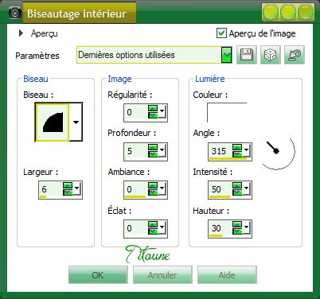Increase Angle with the up arrow
Screen dimensions: 320x299
click(x=237, y=147)
